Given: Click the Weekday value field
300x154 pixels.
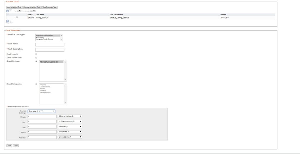Looking at the screenshot, I should (42, 137).
